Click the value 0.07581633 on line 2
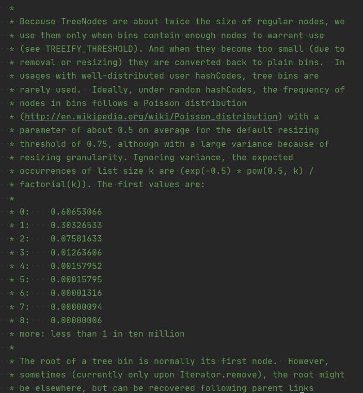The width and height of the screenshot is (363, 393). tap(76, 239)
